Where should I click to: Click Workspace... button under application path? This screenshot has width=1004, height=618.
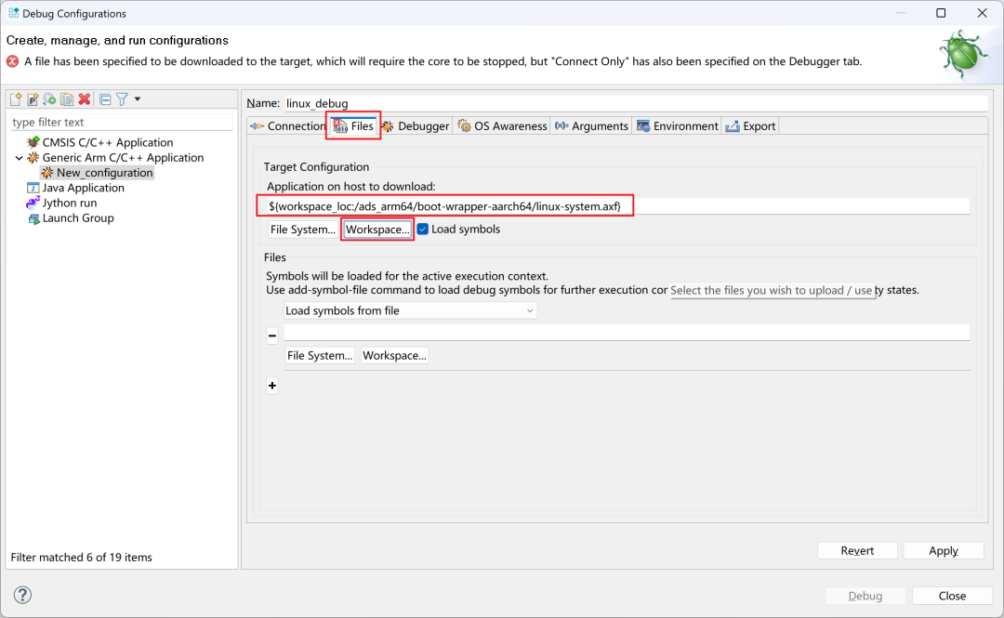[377, 230]
